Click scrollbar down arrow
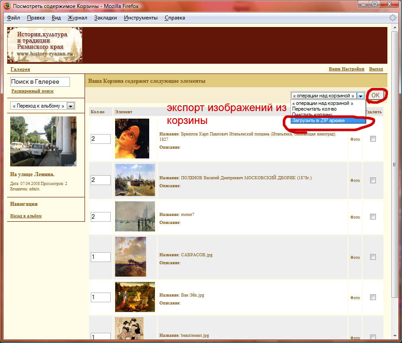 394,335
